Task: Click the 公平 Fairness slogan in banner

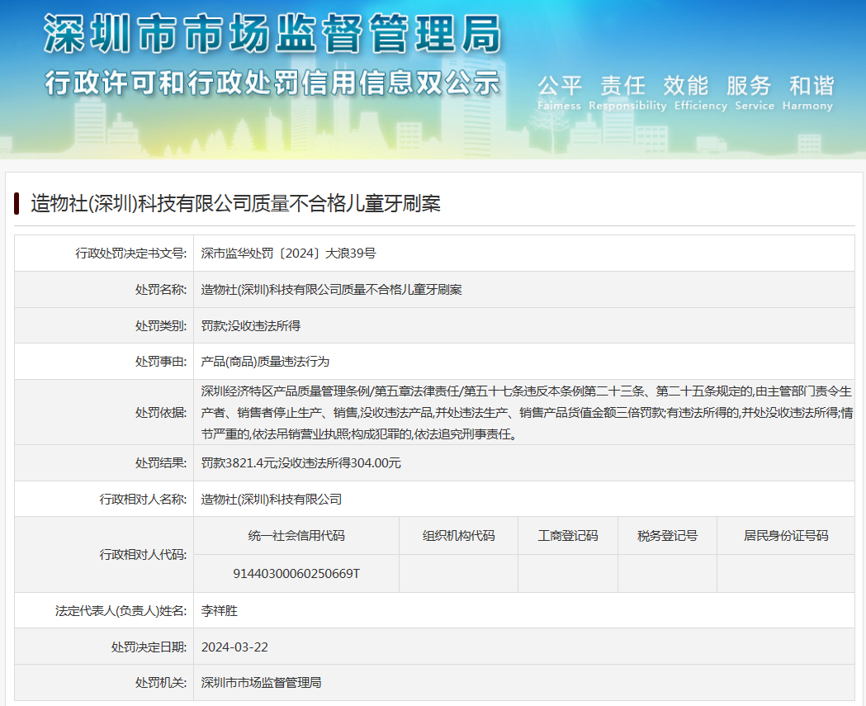Action: pos(559,92)
